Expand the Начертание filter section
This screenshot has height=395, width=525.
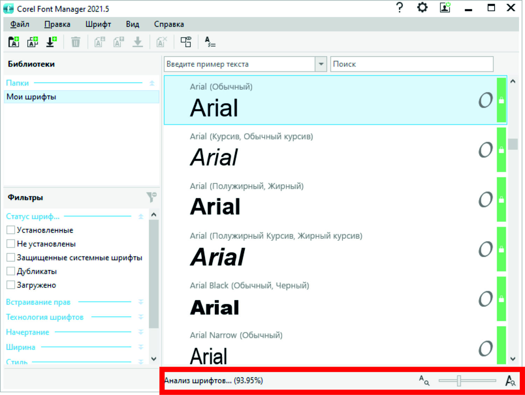click(141, 332)
